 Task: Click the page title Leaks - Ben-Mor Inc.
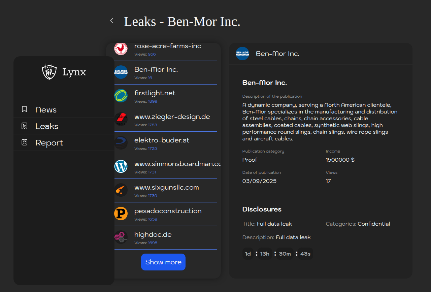[182, 22]
